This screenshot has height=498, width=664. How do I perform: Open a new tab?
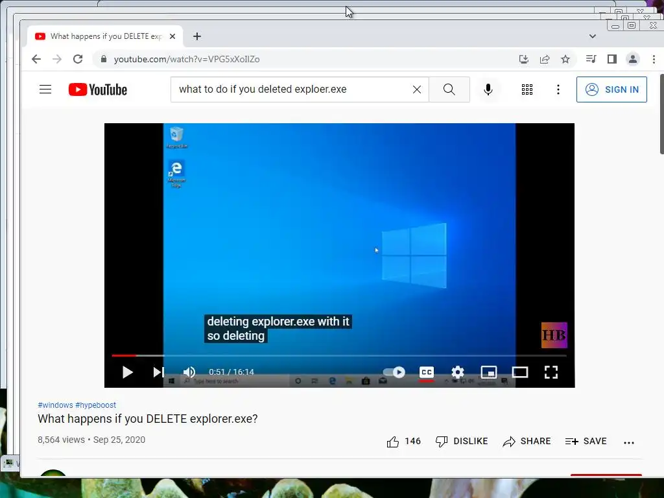pyautogui.click(x=197, y=36)
